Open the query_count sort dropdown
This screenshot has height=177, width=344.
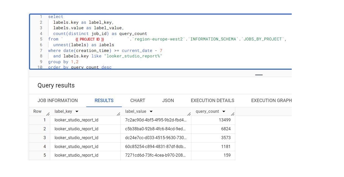tap(224, 111)
